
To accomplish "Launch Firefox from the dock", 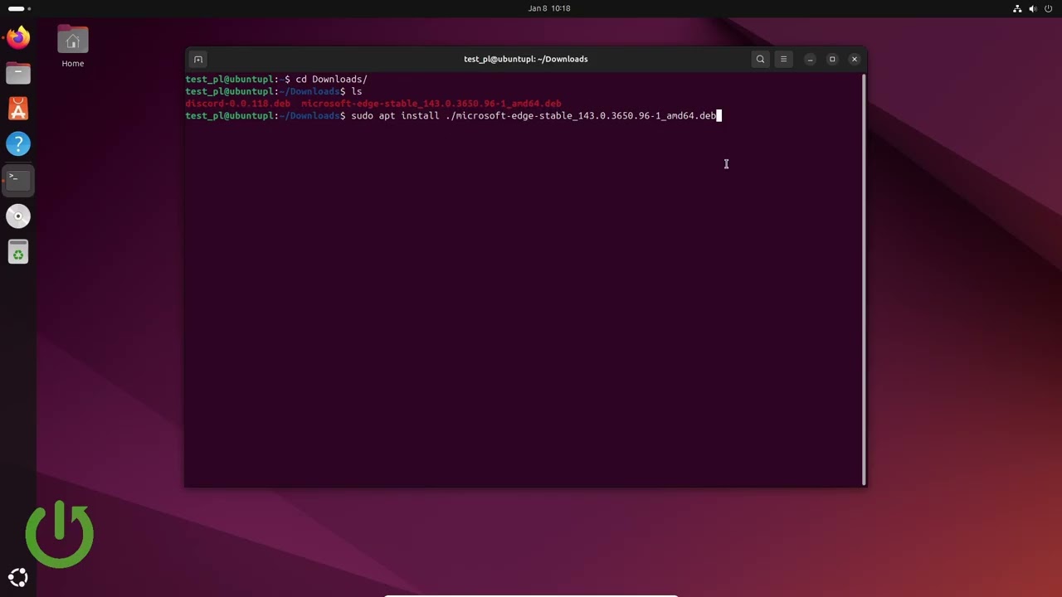I will [18, 37].
